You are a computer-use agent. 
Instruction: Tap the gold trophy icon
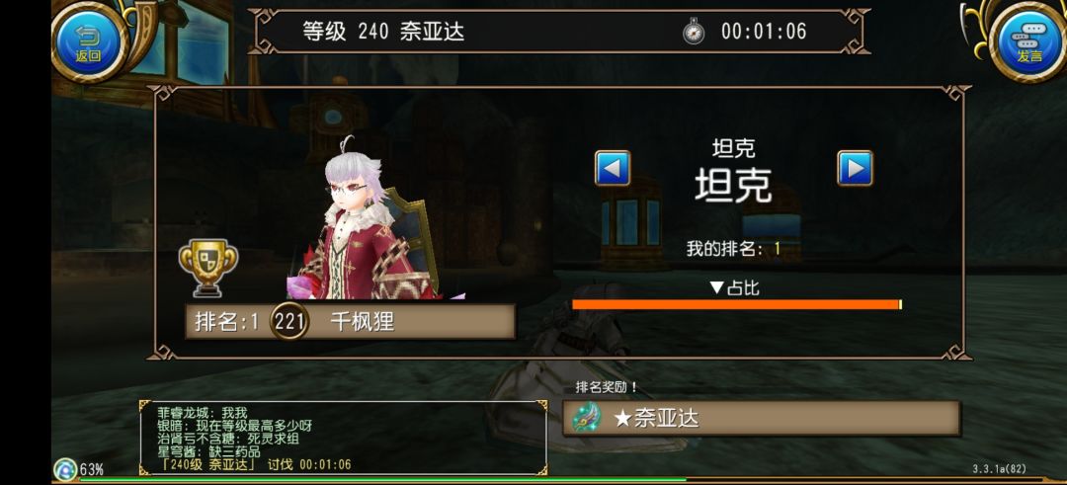click(x=208, y=268)
